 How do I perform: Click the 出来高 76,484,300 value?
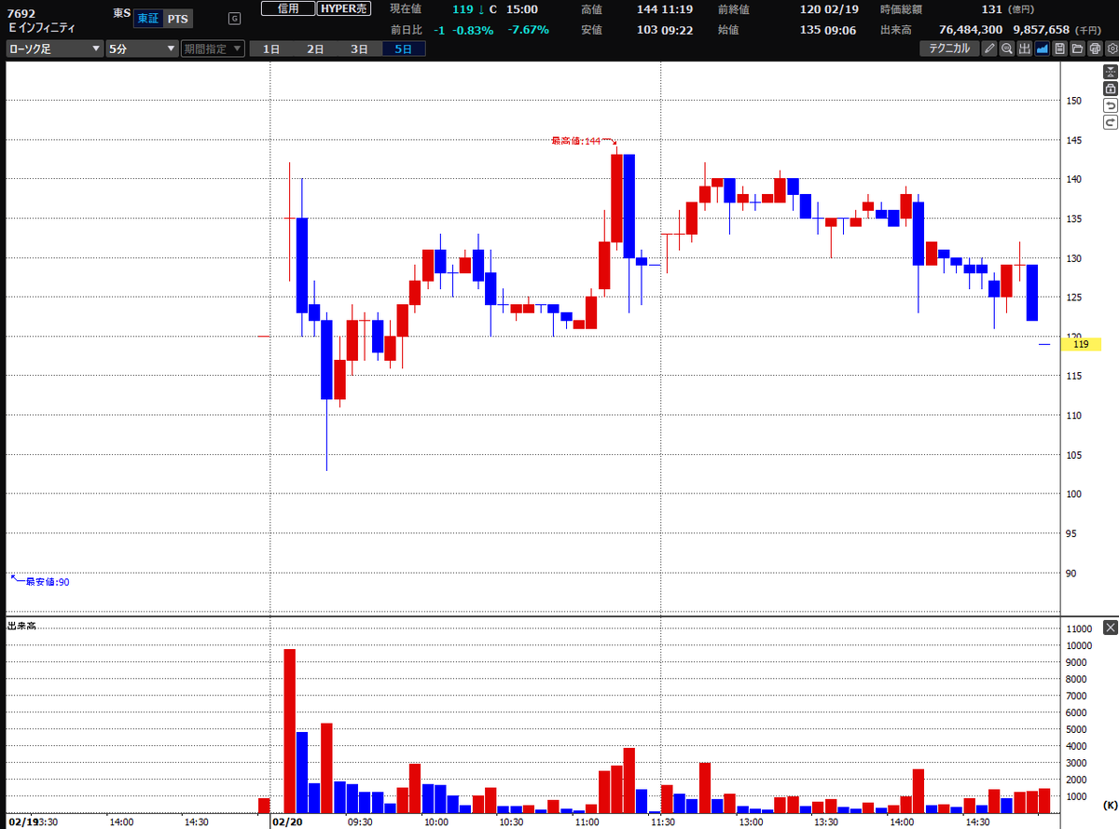point(969,30)
